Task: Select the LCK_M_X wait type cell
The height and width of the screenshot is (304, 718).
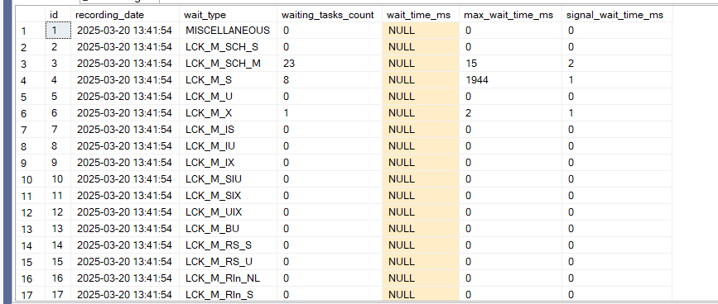Action: tap(228, 112)
